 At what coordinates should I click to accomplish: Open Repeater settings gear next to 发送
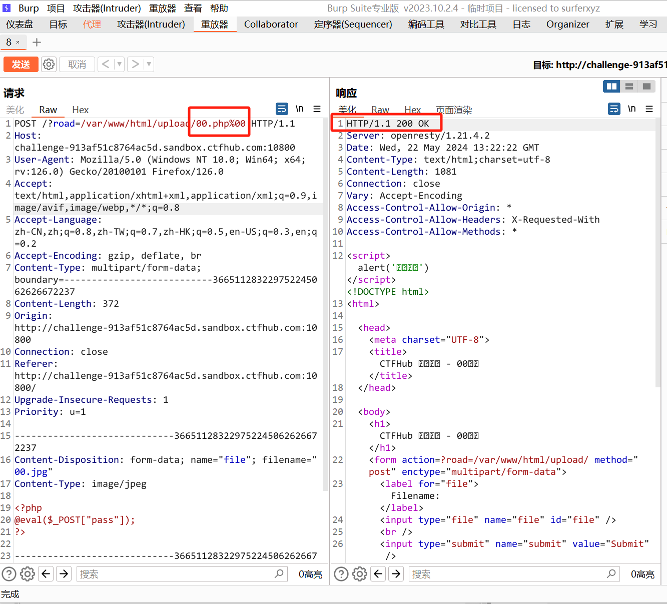tap(49, 65)
